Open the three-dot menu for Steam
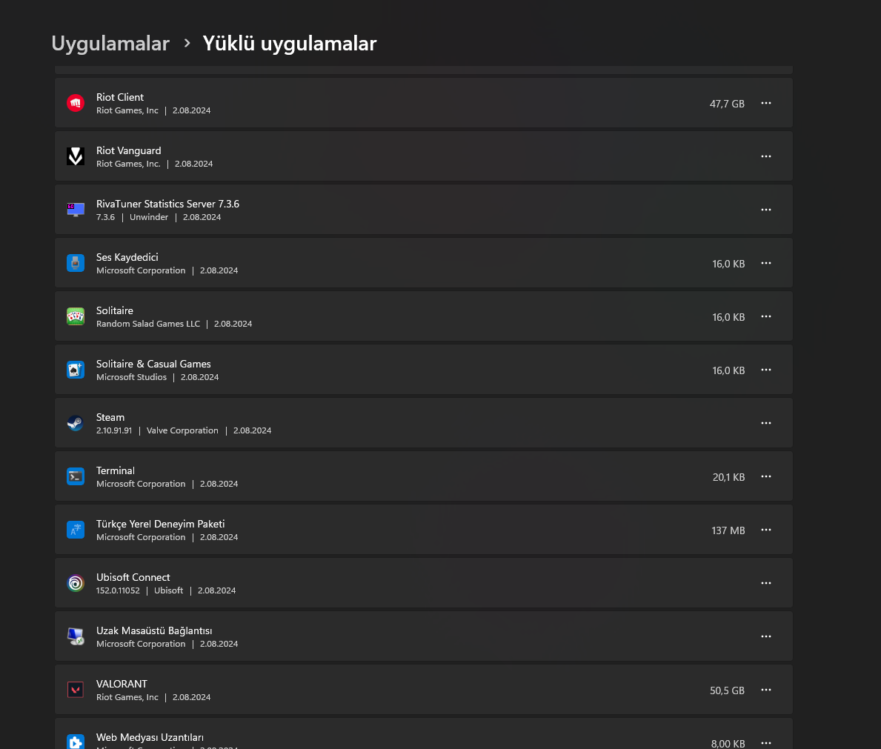This screenshot has width=881, height=749. (766, 423)
